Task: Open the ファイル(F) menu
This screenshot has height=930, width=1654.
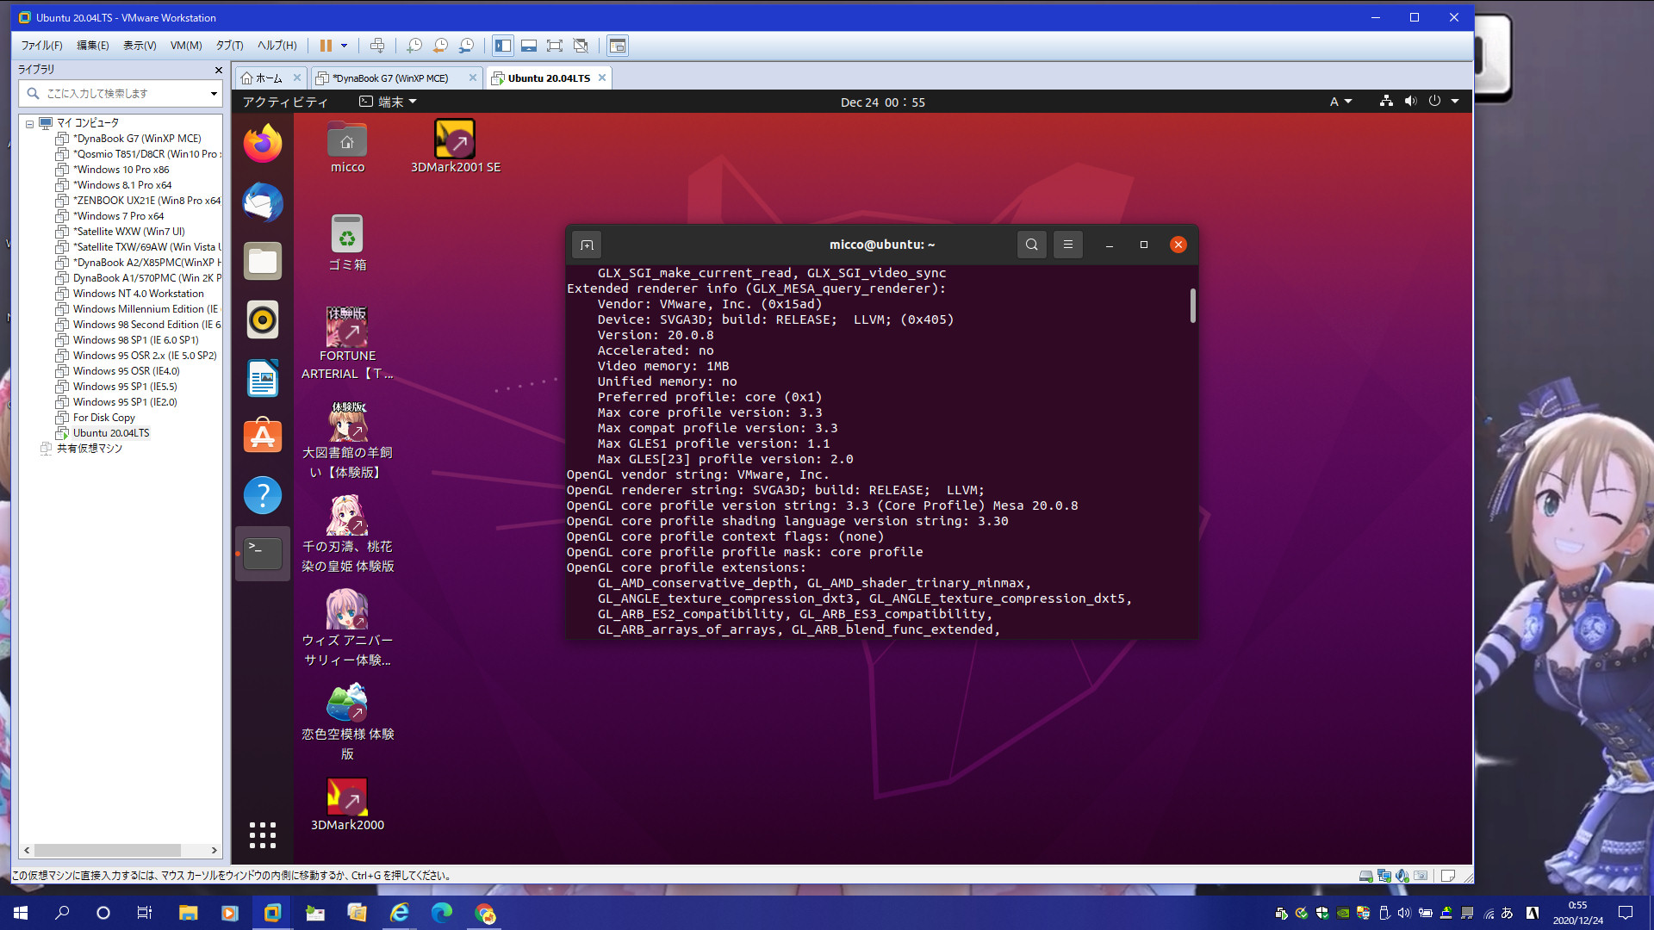Action: [x=41, y=46]
